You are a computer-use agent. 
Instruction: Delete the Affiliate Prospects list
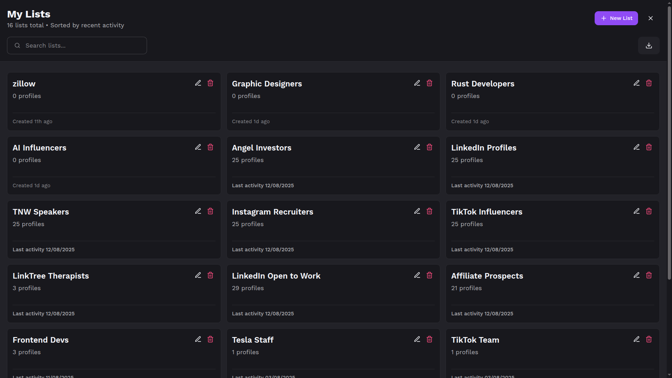point(649,275)
